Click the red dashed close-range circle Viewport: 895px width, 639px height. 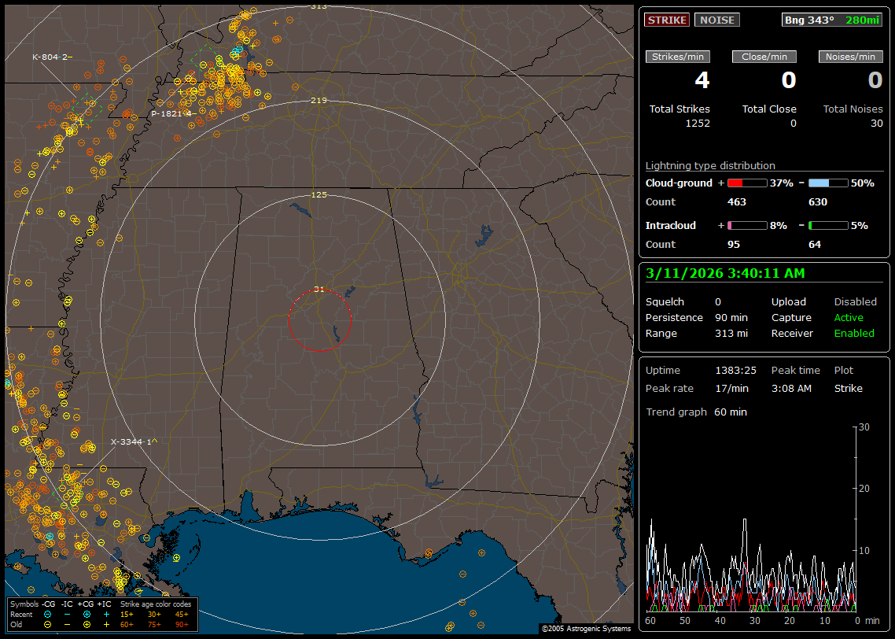click(x=319, y=319)
